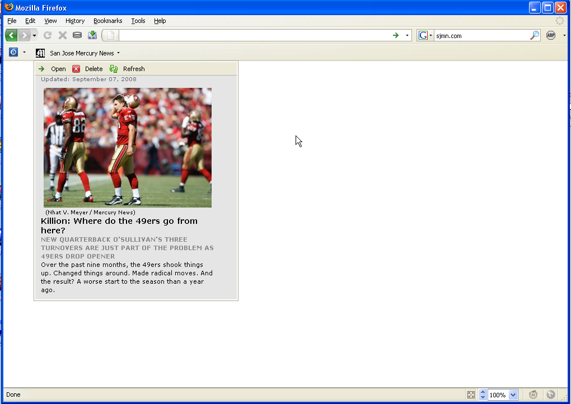Close the Mozilla Firefox window
The width and height of the screenshot is (571, 404).
[560, 8]
